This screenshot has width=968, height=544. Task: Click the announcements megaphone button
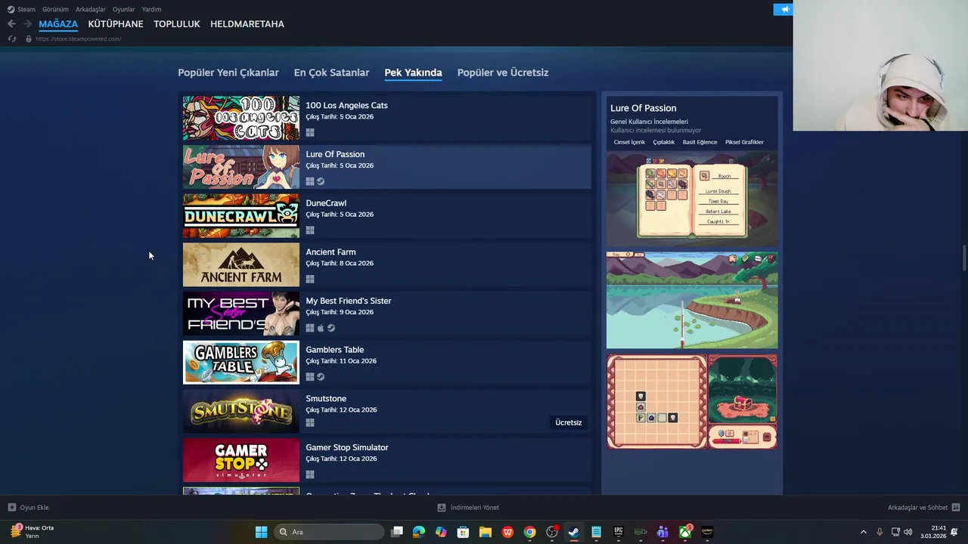pos(783,9)
